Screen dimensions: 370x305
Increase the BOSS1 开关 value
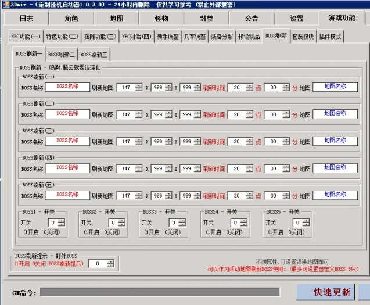click(x=62, y=221)
